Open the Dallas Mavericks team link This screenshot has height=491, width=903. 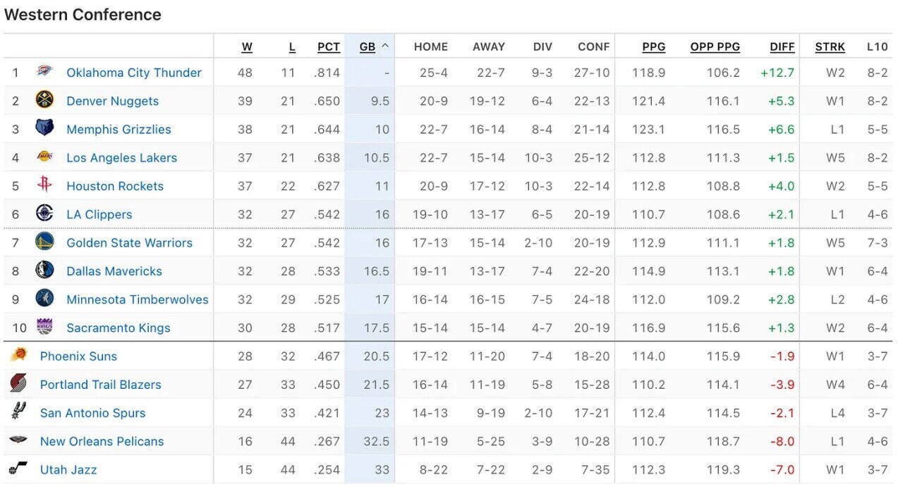tap(114, 271)
